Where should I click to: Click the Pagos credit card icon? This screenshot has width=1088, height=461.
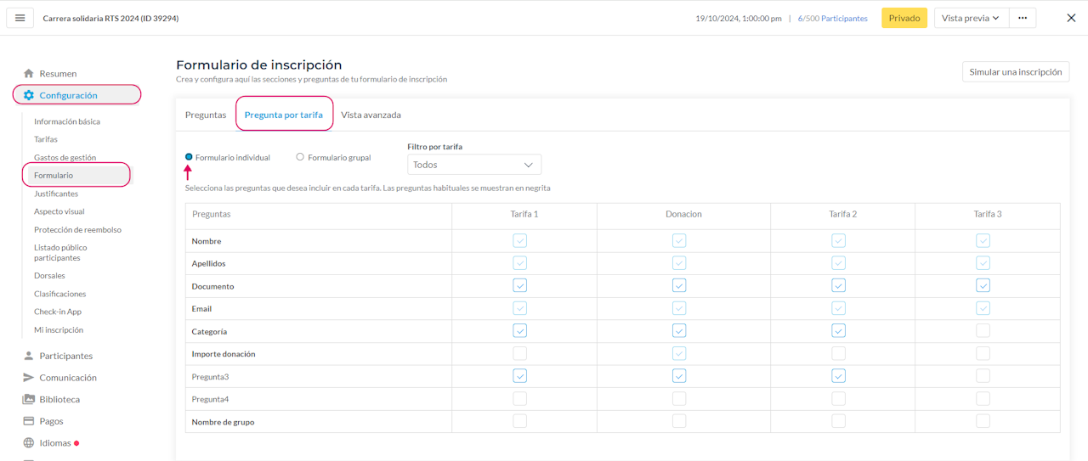[x=29, y=421]
